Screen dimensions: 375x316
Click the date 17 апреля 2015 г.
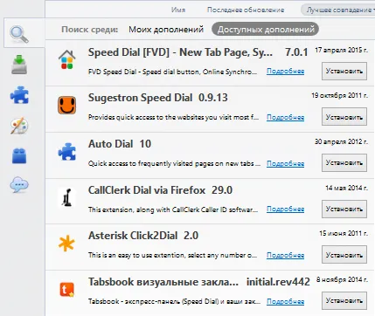click(341, 50)
